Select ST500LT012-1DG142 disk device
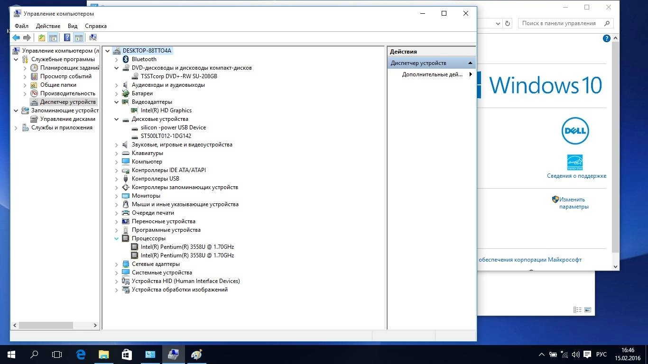Viewport: 648px width, 364px height. click(166, 136)
